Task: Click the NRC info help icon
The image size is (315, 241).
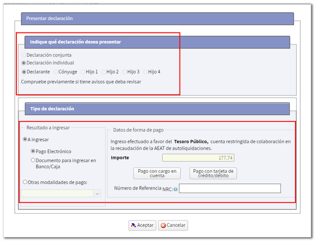Action: [175, 189]
